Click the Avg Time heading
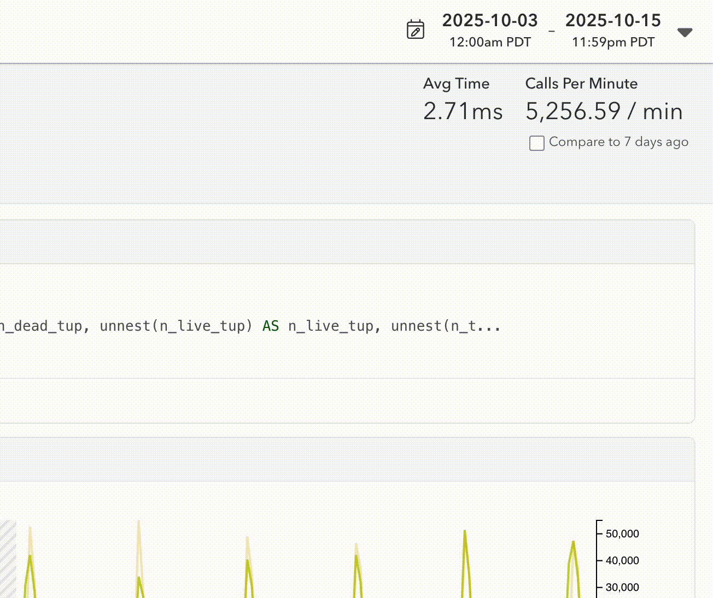Viewport: 713px width, 598px height. click(456, 84)
